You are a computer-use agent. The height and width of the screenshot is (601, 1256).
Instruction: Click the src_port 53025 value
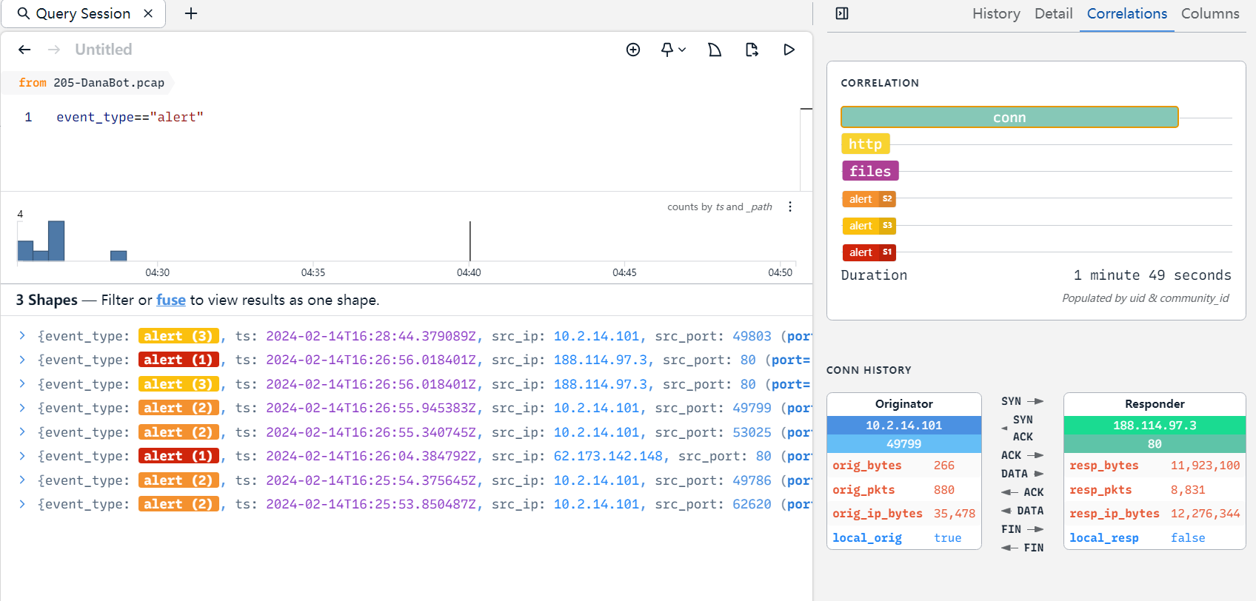point(752,432)
